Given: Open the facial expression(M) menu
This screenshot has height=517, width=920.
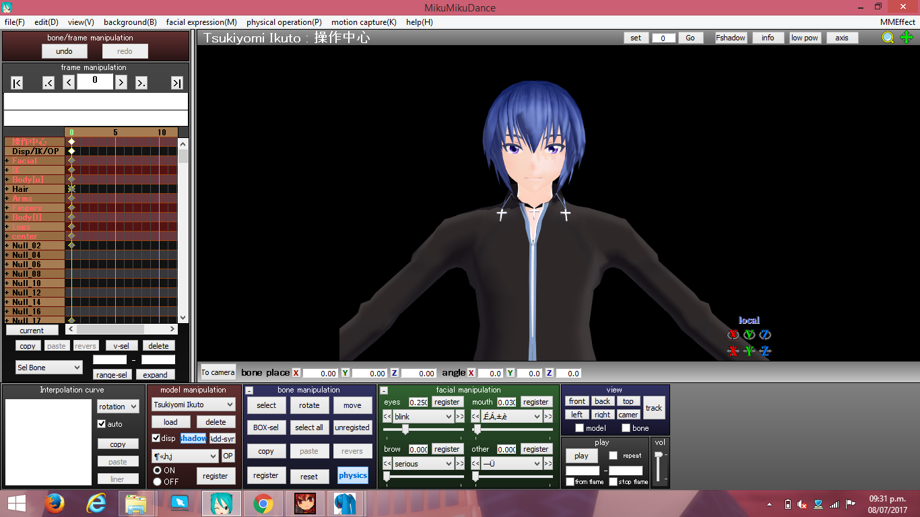Looking at the screenshot, I should click(x=201, y=22).
